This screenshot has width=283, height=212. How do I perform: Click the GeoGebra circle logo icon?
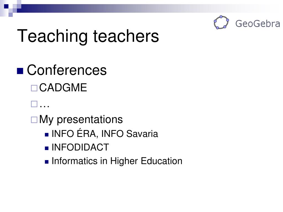[x=221, y=22]
